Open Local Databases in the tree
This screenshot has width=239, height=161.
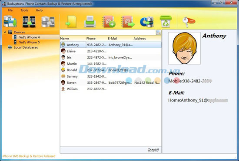[26, 47]
